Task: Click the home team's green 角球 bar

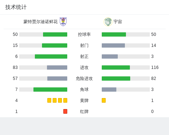Action: (50, 90)
